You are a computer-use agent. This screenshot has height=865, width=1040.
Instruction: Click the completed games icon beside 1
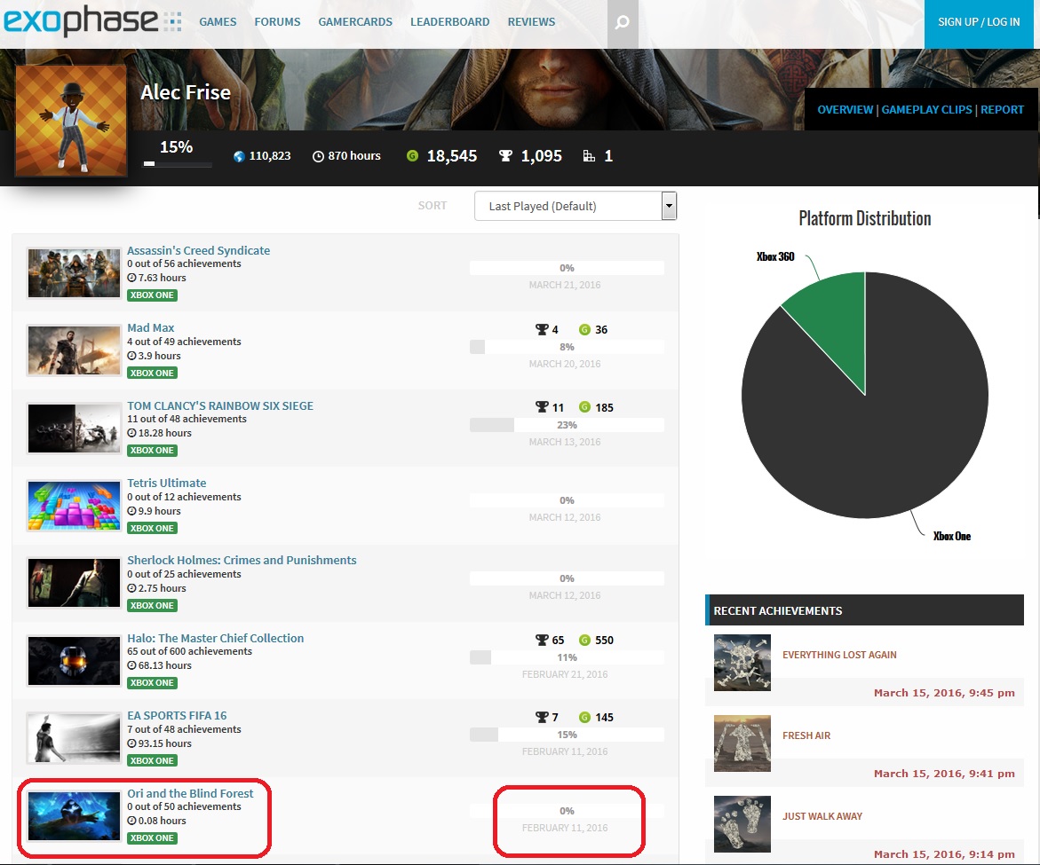588,155
